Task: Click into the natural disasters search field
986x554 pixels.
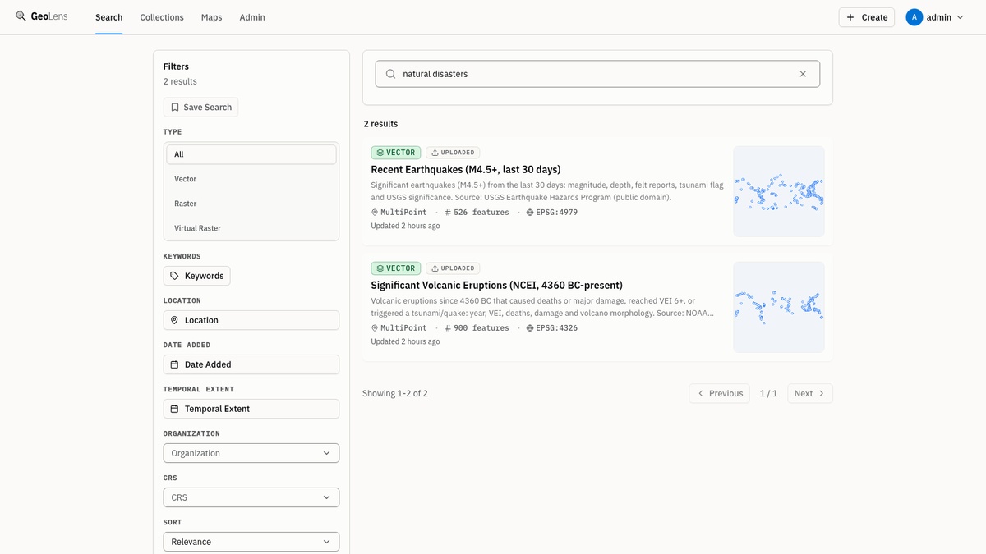Action: coord(597,74)
